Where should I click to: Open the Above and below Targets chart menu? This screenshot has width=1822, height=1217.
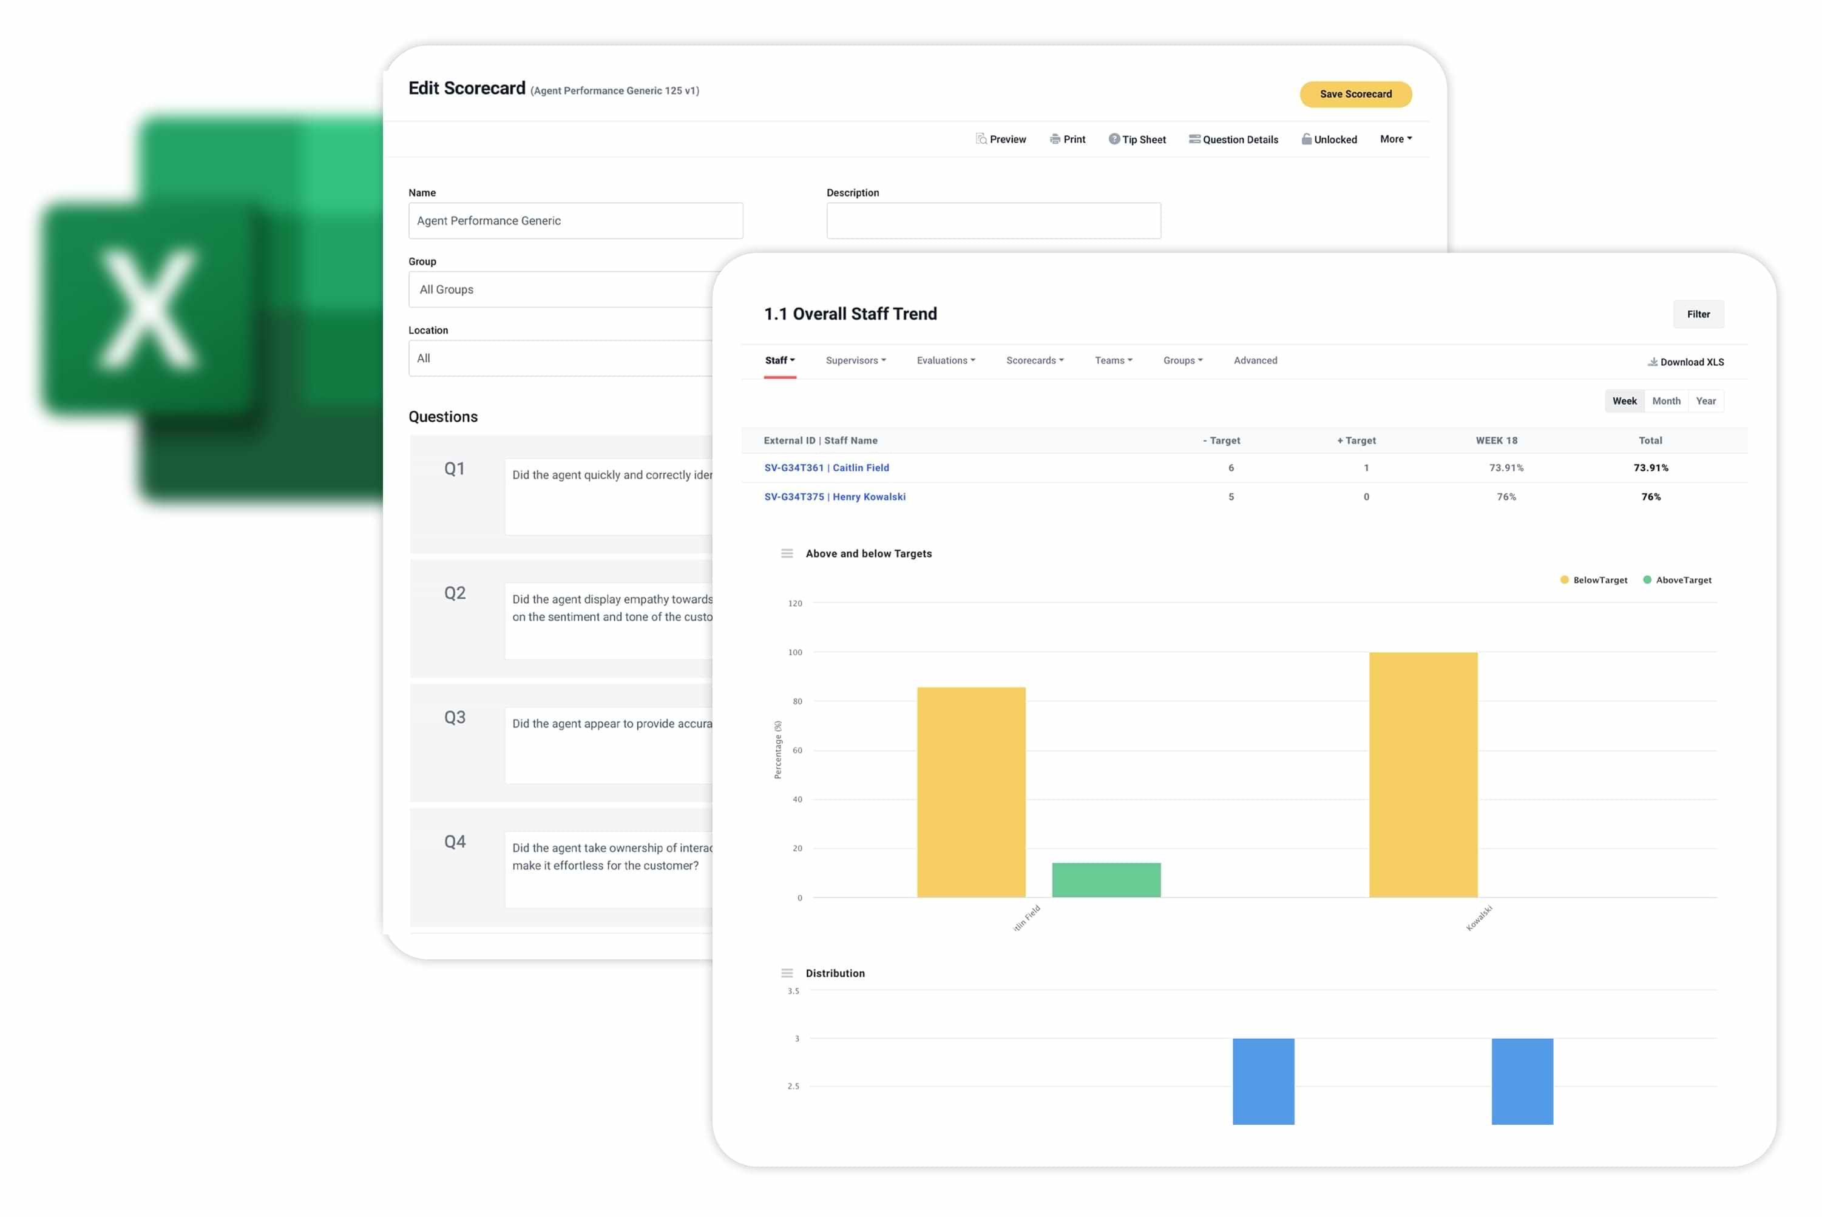pos(787,553)
